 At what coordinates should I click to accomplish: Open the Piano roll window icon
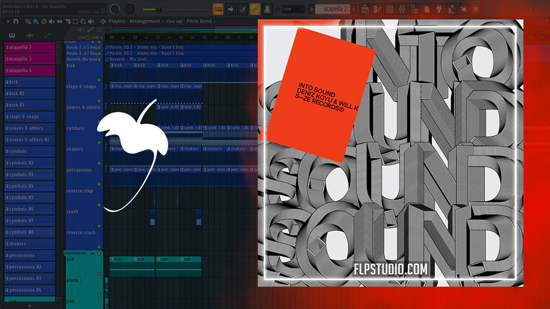377,9
